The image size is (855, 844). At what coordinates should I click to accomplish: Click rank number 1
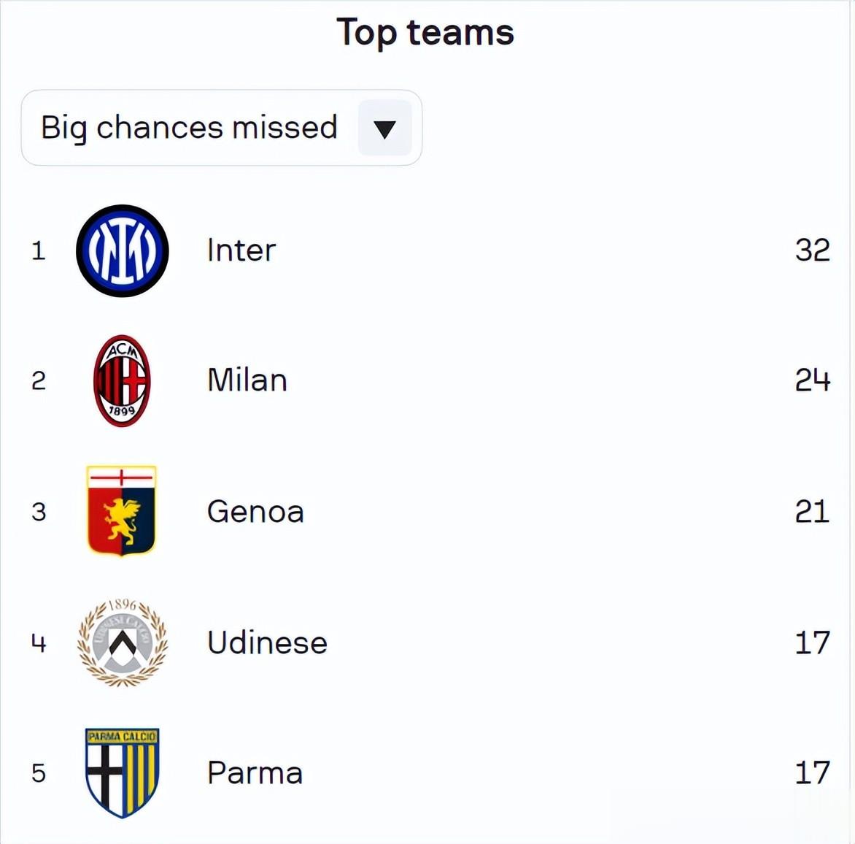tap(39, 251)
